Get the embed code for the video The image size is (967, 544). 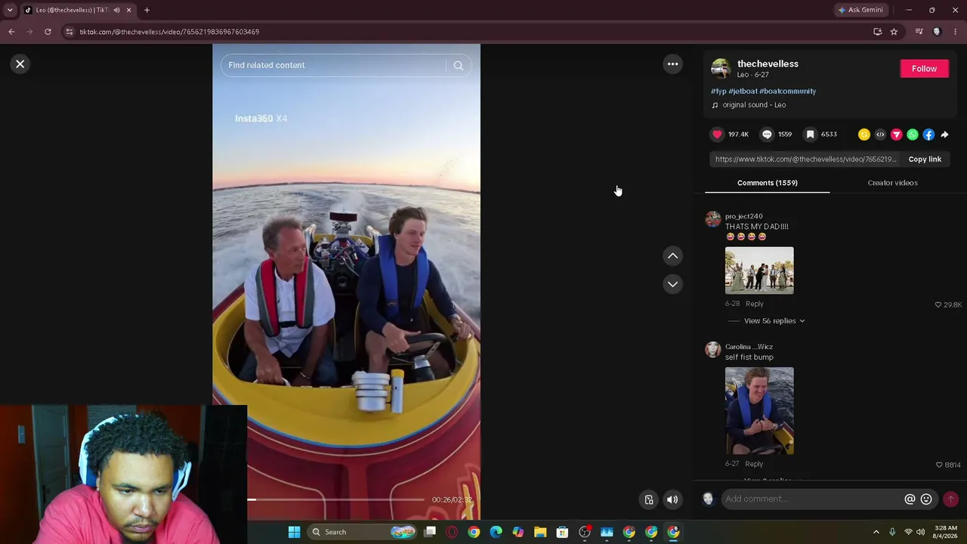point(880,134)
